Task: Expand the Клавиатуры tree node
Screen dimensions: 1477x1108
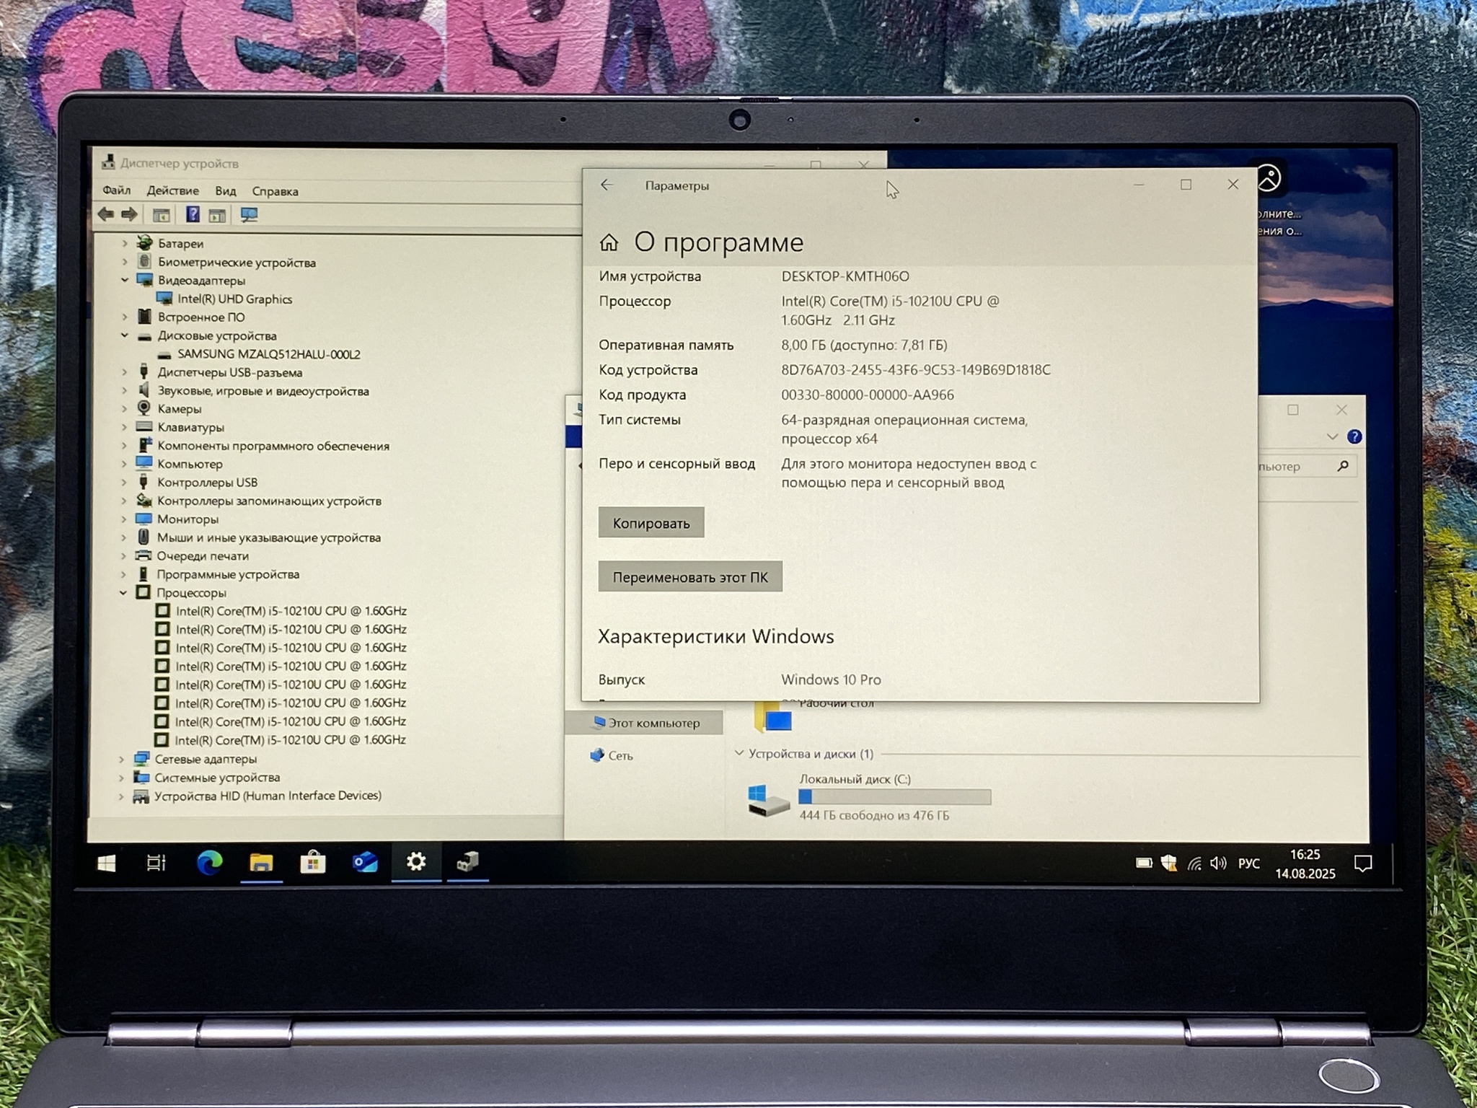Action: click(x=124, y=427)
